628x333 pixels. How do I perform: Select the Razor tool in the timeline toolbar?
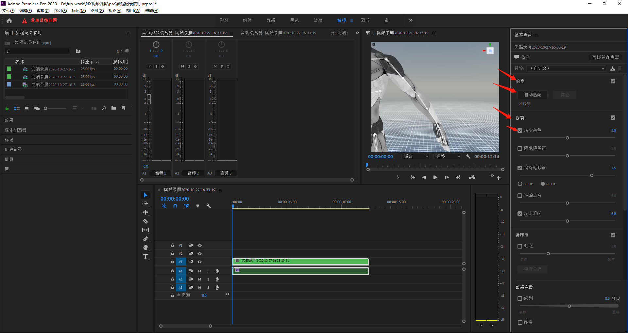[x=145, y=221]
